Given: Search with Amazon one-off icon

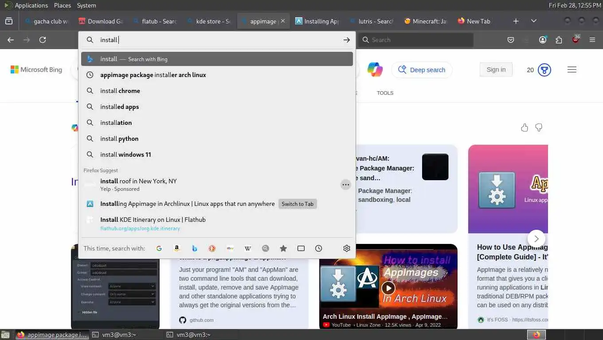Looking at the screenshot, I should point(177,248).
